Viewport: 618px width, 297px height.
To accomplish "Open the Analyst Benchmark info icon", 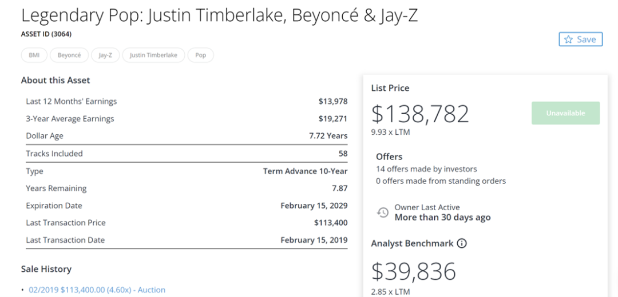I will click(462, 243).
